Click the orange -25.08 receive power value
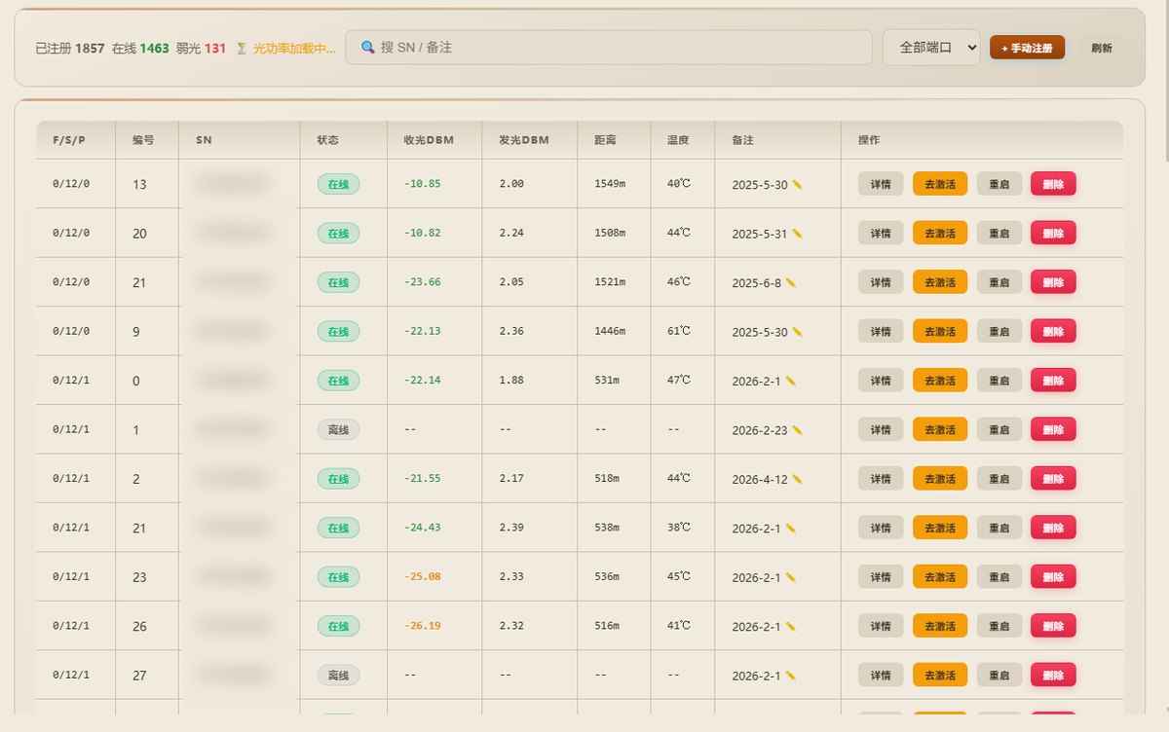This screenshot has height=732, width=1169. [422, 577]
